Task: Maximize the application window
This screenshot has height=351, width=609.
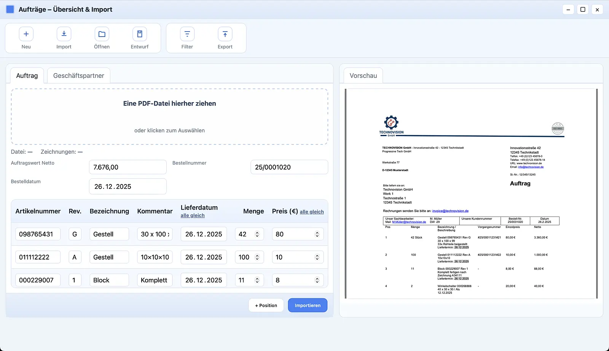Action: point(582,10)
